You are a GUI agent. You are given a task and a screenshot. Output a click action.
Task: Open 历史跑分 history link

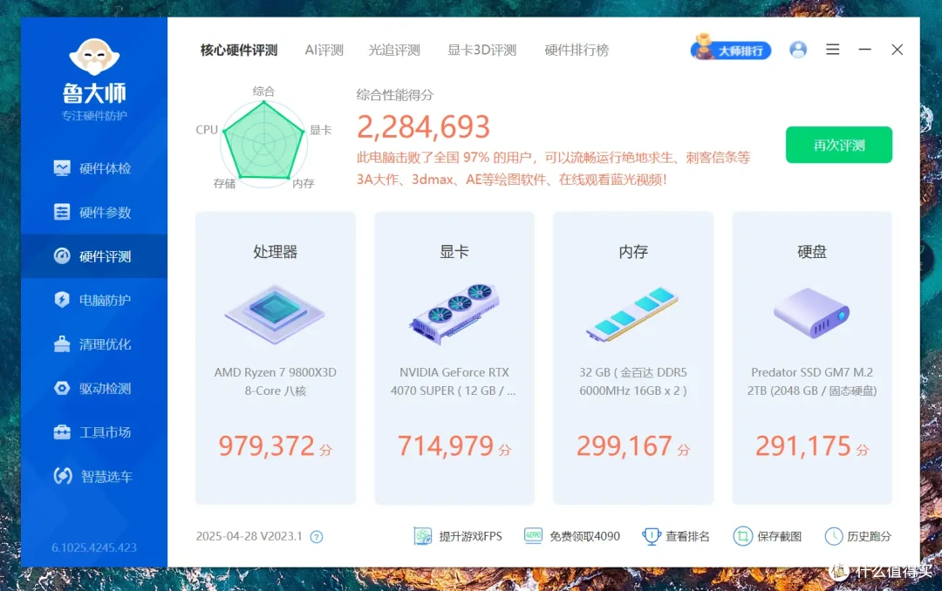point(858,536)
